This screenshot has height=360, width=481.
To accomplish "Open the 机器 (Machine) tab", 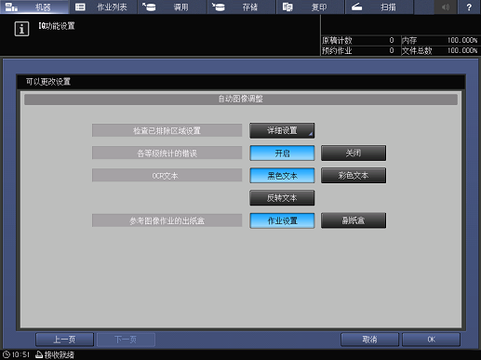I will coord(34,7).
